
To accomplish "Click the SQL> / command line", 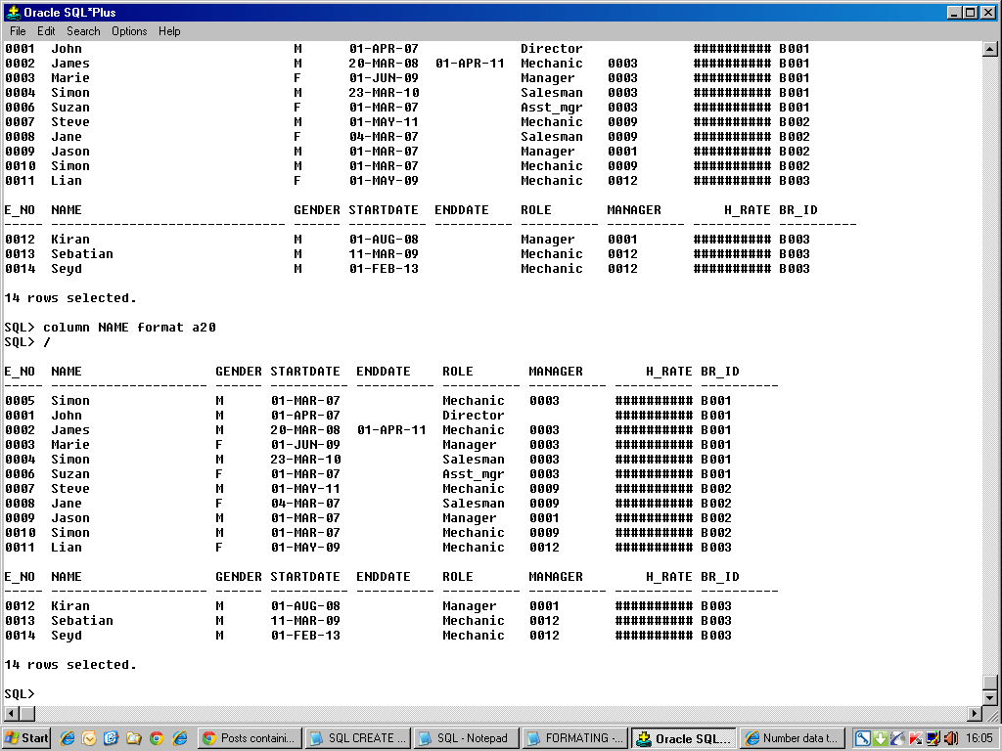I will (x=26, y=342).
